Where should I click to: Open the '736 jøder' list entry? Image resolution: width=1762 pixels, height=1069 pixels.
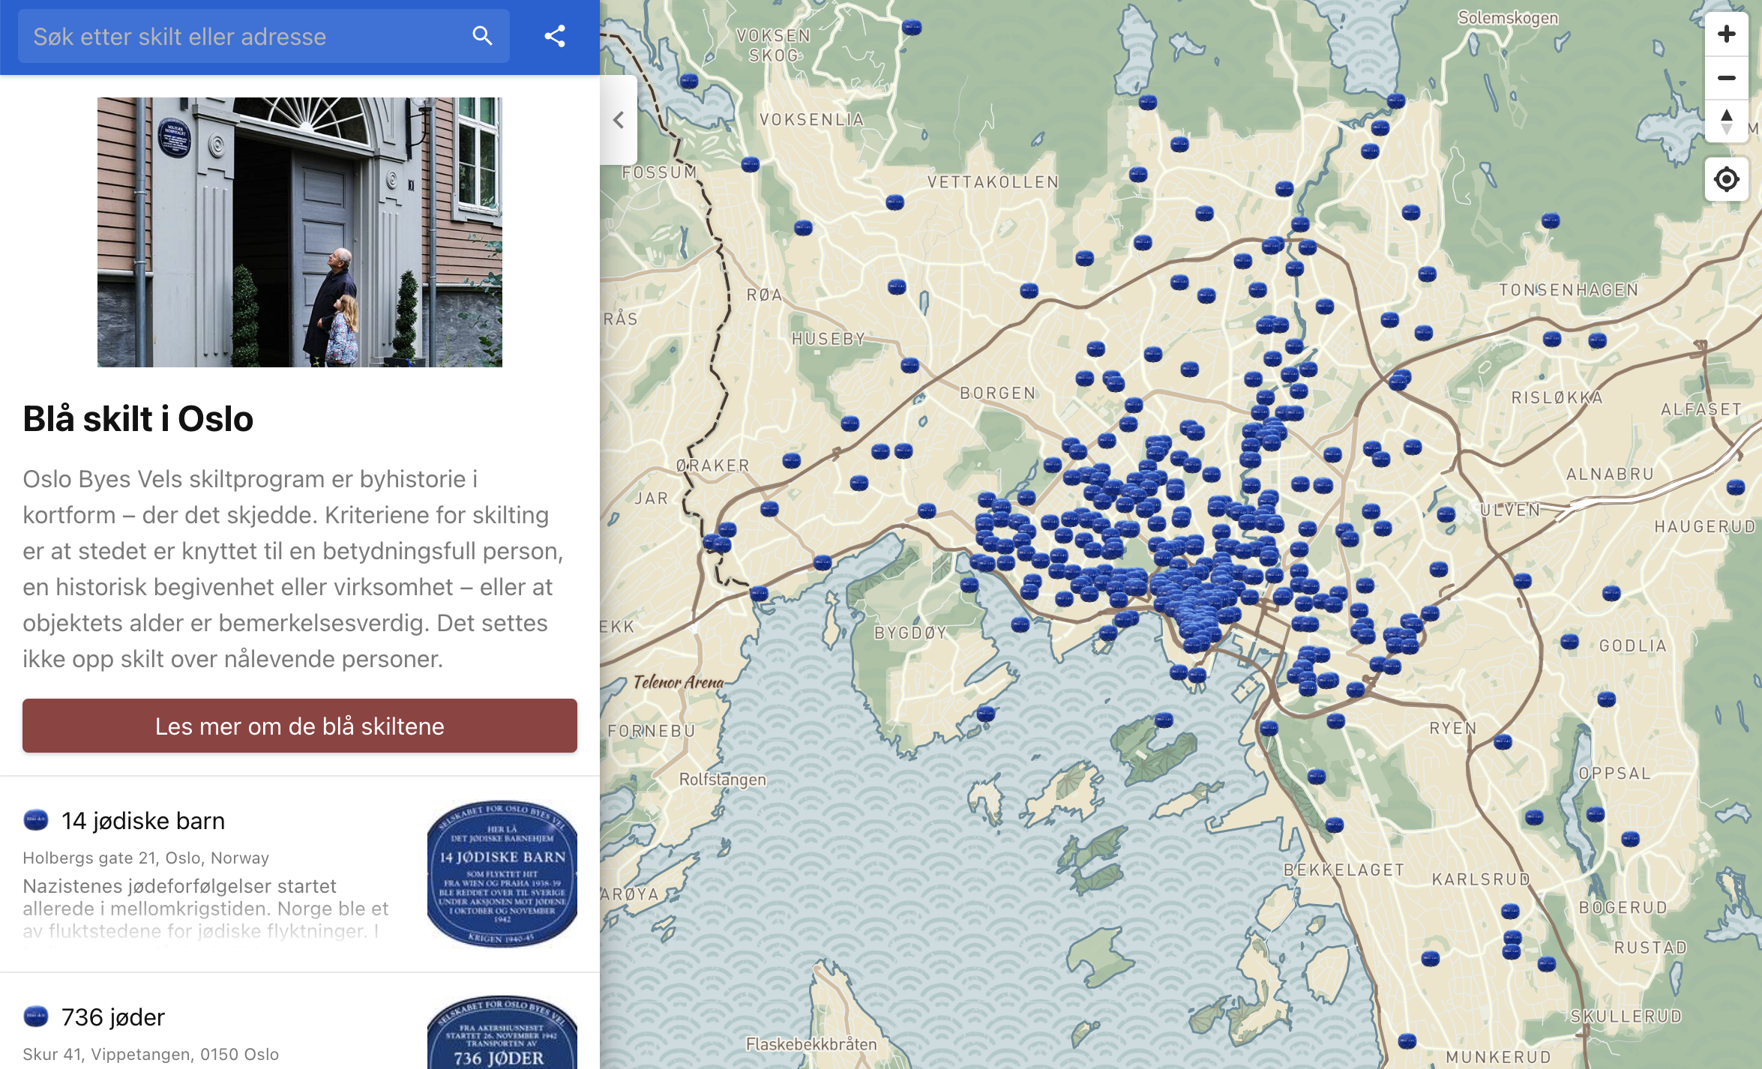click(112, 1017)
